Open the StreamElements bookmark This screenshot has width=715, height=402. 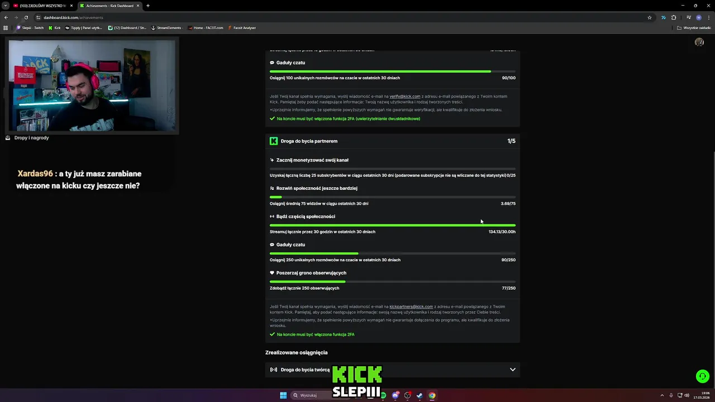click(167, 28)
